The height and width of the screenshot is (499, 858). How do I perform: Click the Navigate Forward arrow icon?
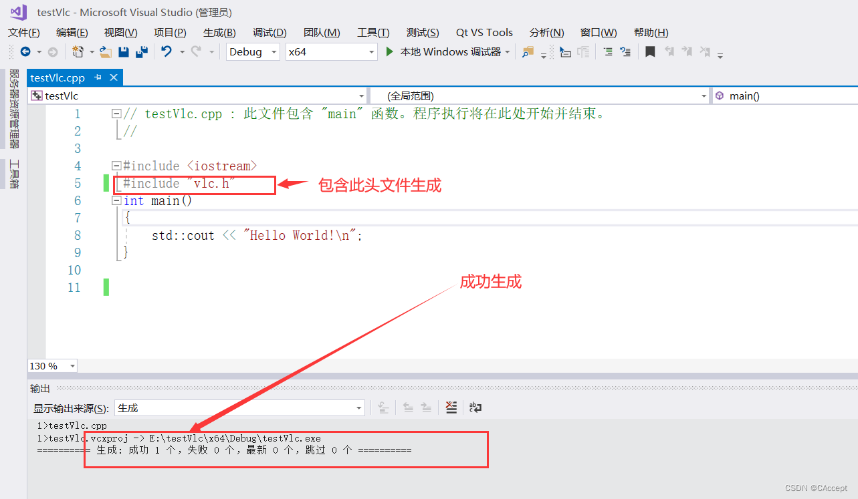52,51
